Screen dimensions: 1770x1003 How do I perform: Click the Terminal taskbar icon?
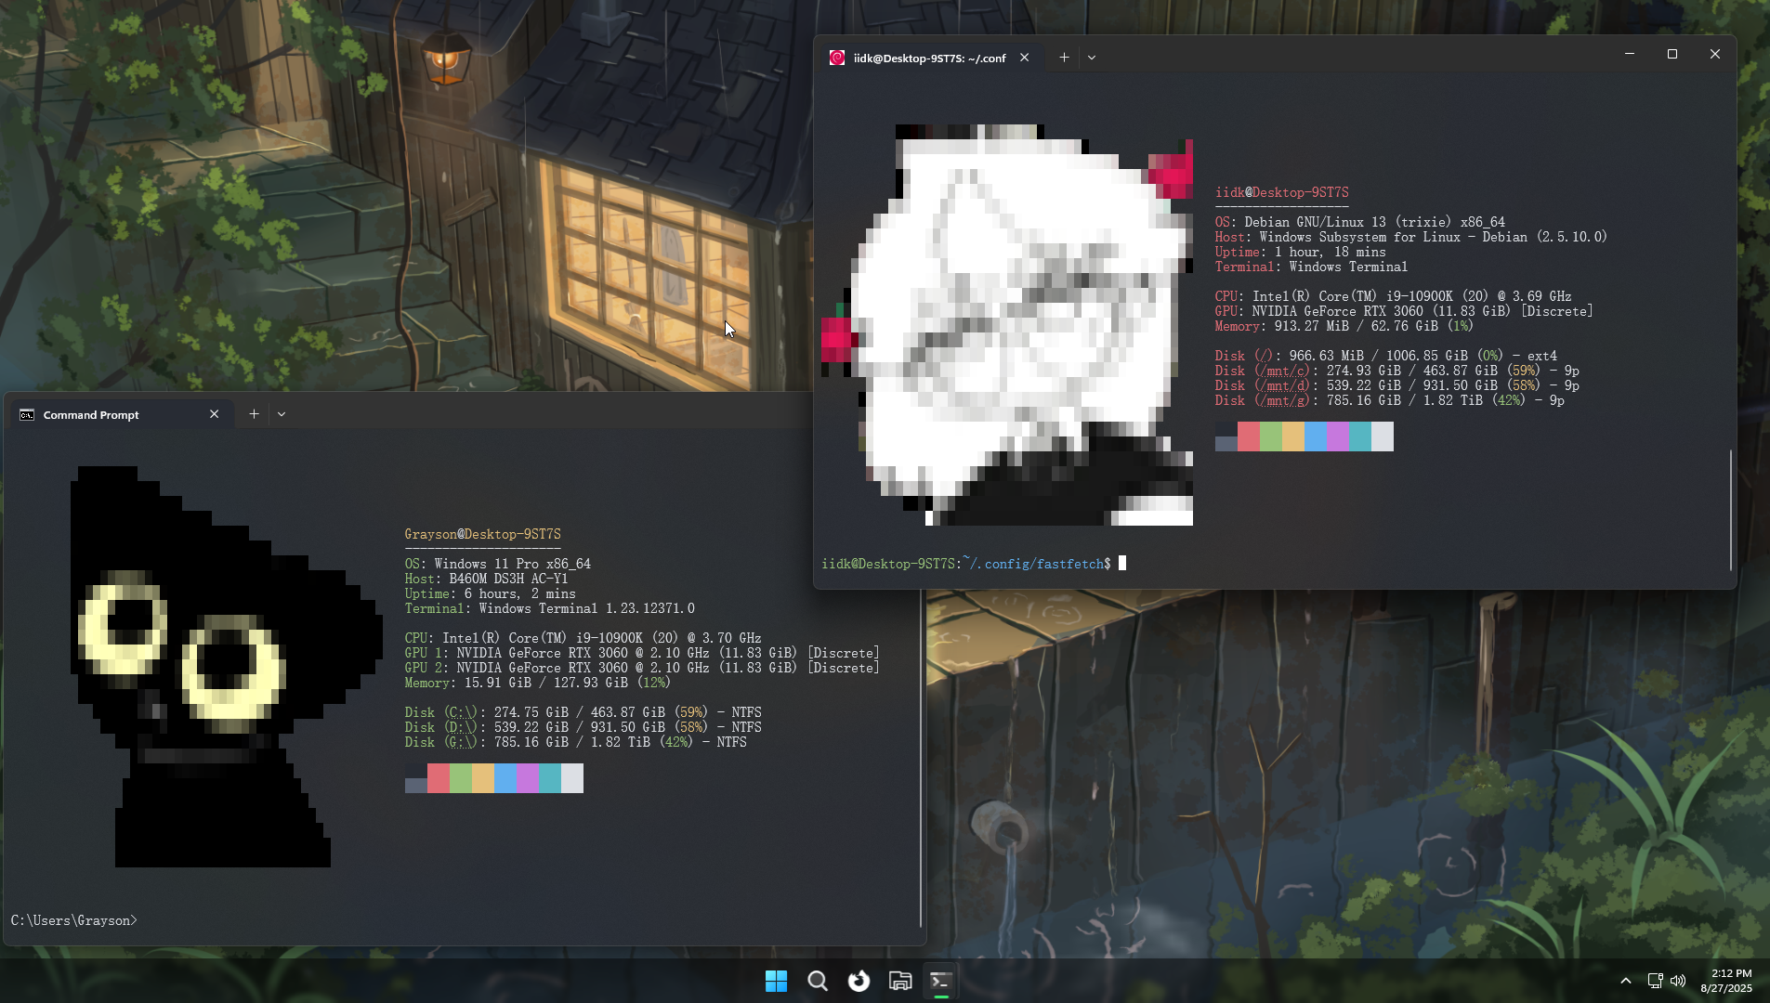click(940, 981)
